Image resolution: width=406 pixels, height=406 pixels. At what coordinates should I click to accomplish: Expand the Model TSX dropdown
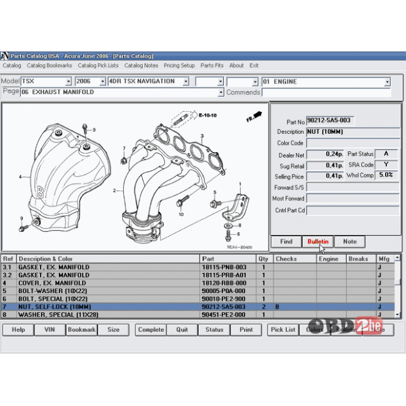[x=68, y=82]
